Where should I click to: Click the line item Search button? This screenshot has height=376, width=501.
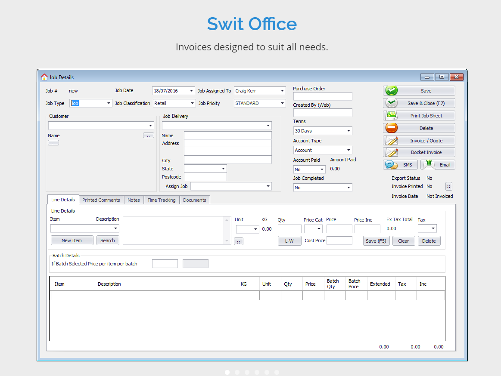tap(108, 240)
